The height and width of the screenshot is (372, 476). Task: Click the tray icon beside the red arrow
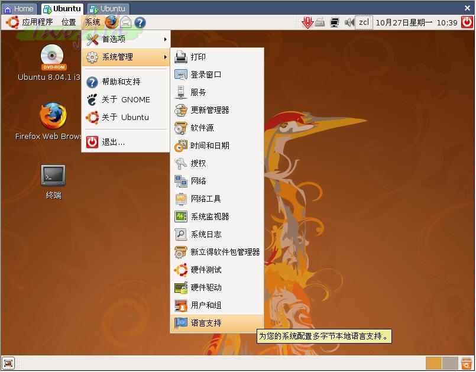point(320,22)
